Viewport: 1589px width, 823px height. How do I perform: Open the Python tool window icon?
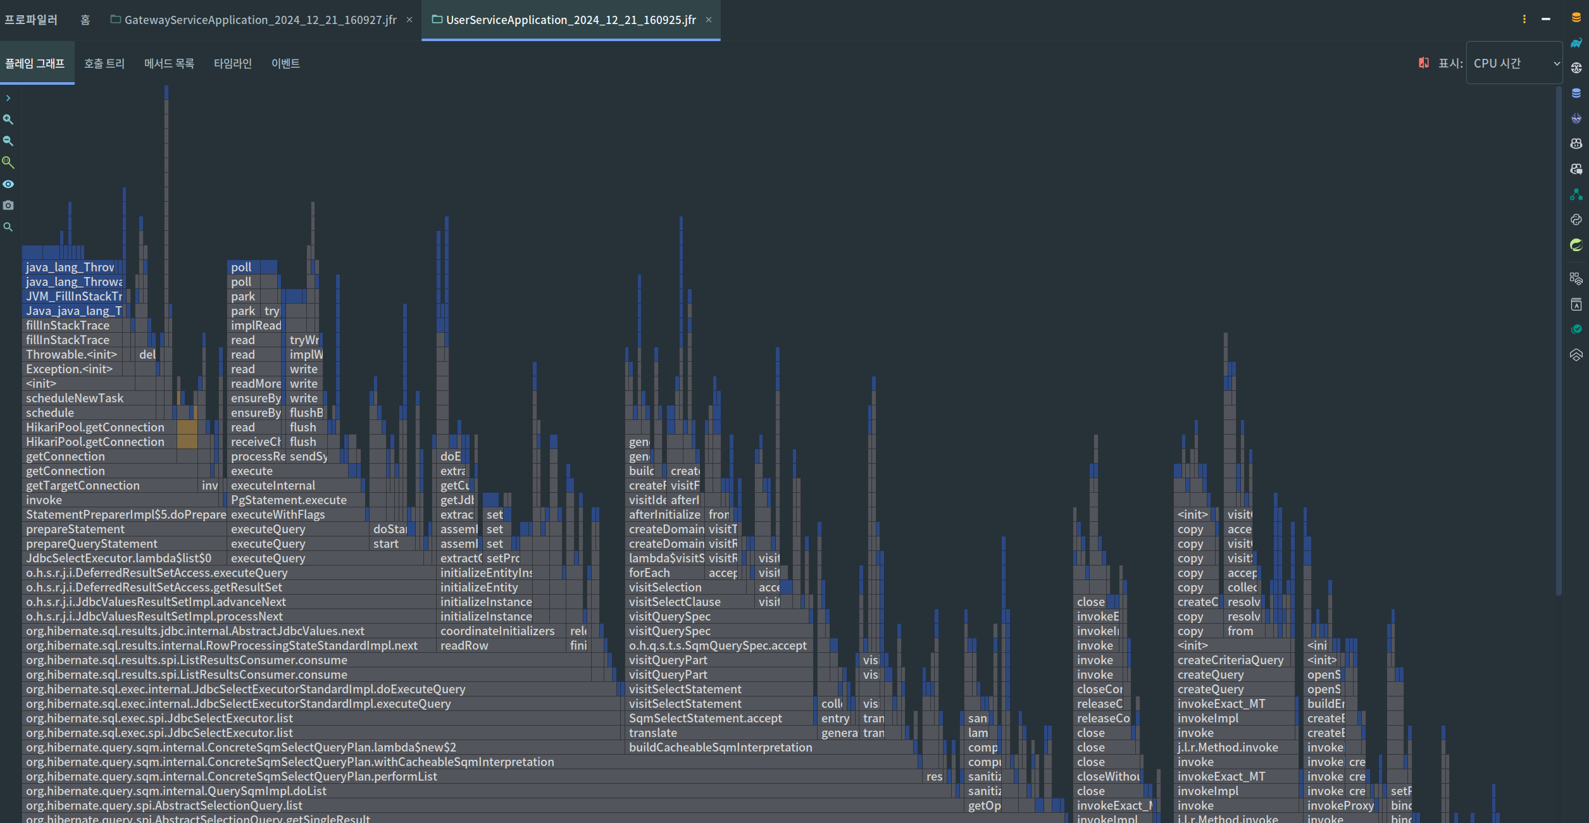[1576, 220]
